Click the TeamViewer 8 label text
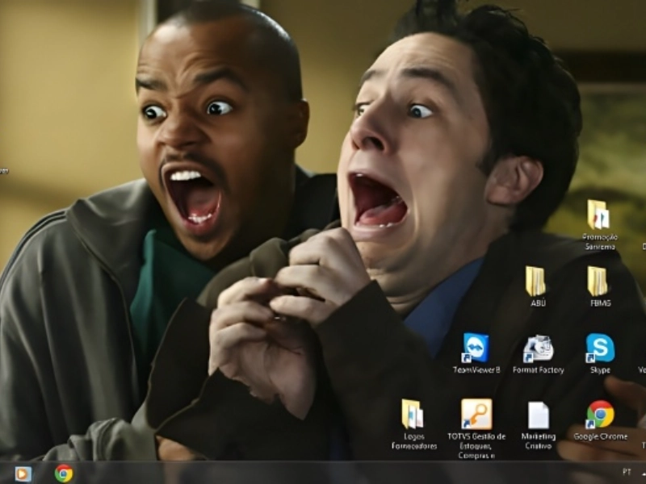 click(476, 370)
